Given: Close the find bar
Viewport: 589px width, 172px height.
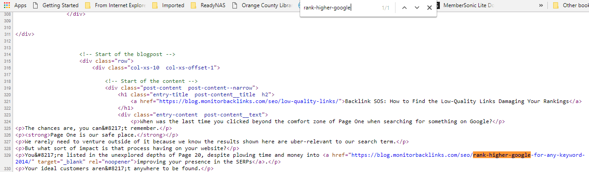Looking at the screenshot, I should click(430, 8).
